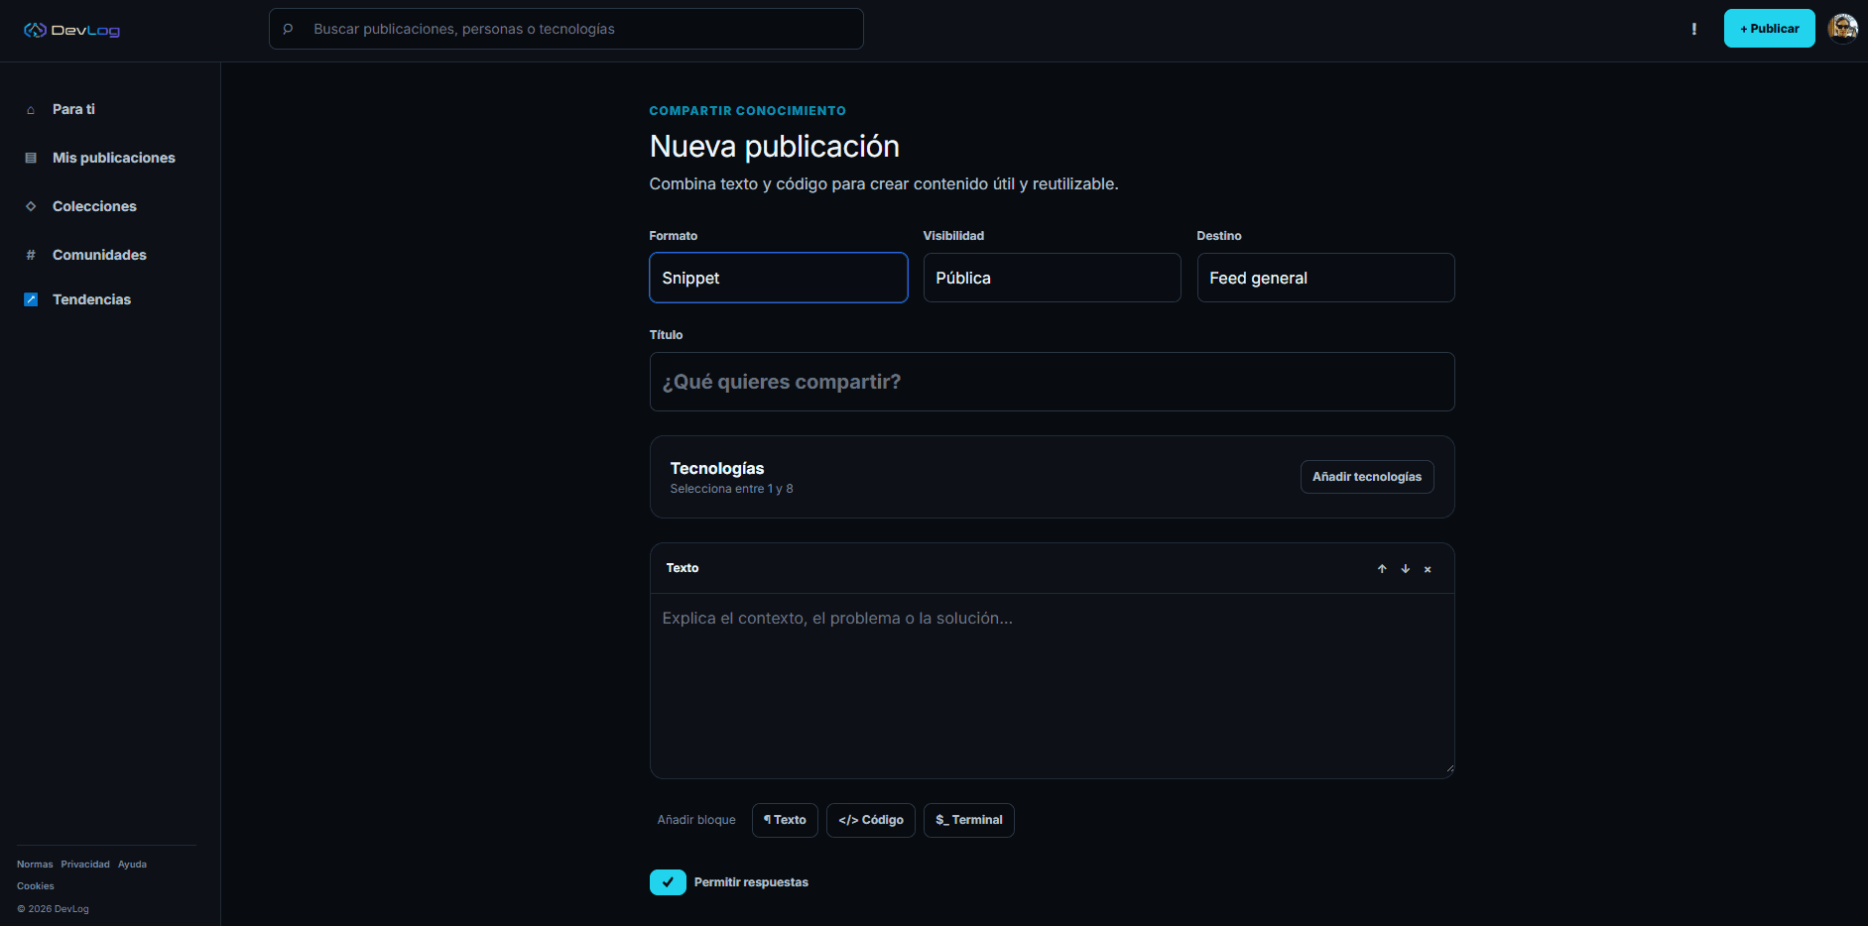The image size is (1868, 926).
Task: Click the Título input field
Action: click(x=1053, y=382)
